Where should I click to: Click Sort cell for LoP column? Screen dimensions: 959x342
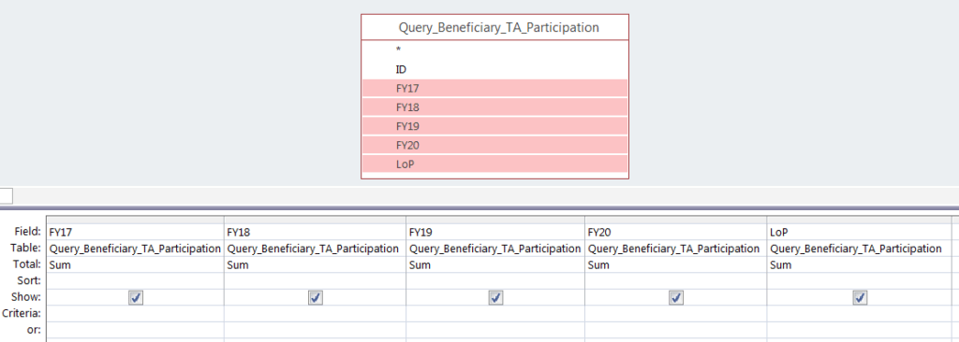[x=860, y=281]
